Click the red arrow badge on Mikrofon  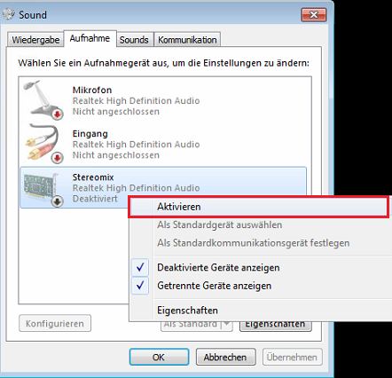(x=58, y=114)
